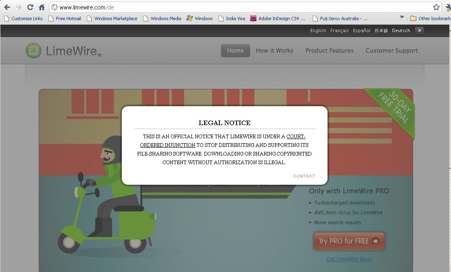Open the Customize Links bookmark

pyautogui.click(x=23, y=19)
